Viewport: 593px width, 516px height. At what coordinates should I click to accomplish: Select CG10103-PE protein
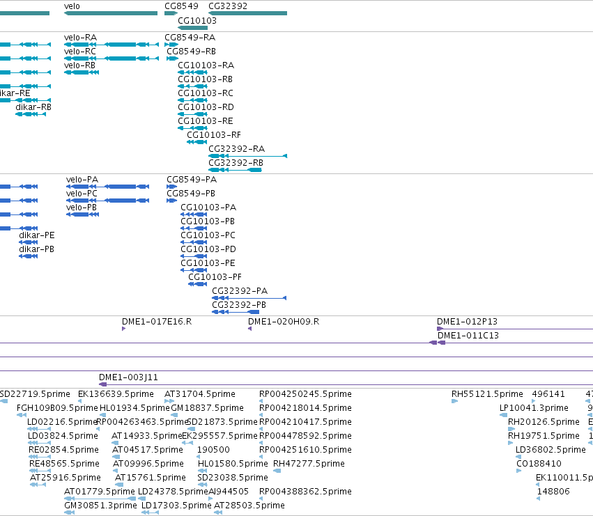tap(194, 271)
